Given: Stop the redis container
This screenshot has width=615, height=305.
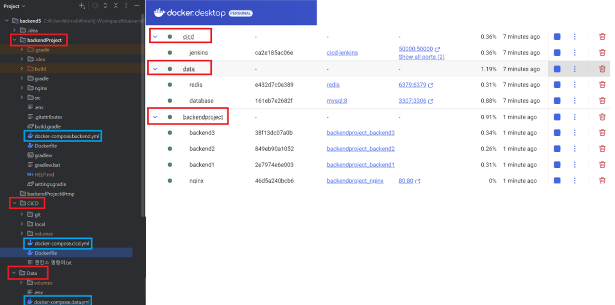Looking at the screenshot, I should [x=557, y=84].
